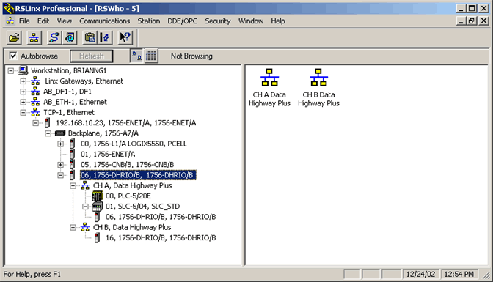Click the CH A network icon in tree
Image resolution: width=493 pixels, height=282 pixels.
85,185
